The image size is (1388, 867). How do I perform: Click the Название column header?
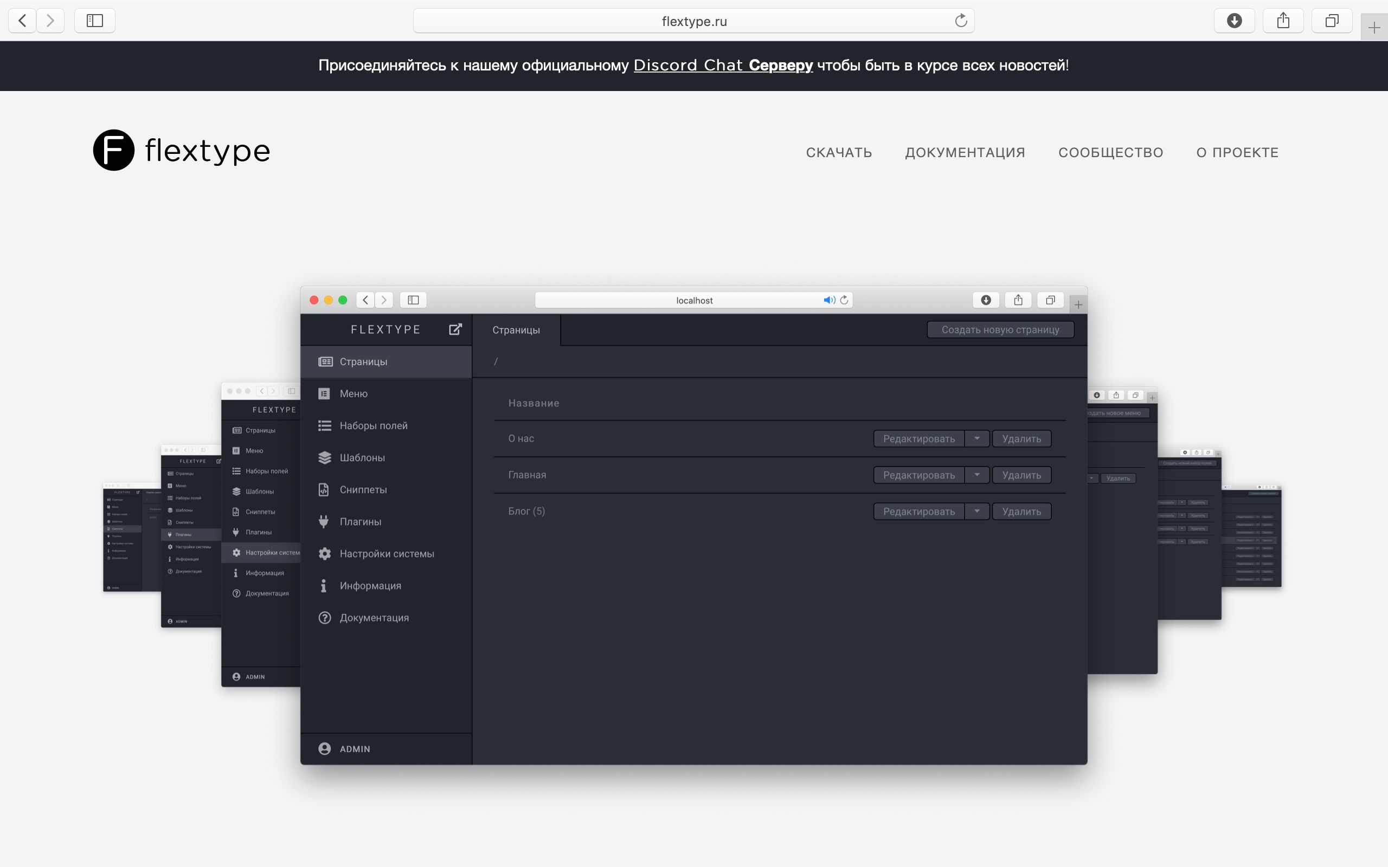(x=534, y=403)
